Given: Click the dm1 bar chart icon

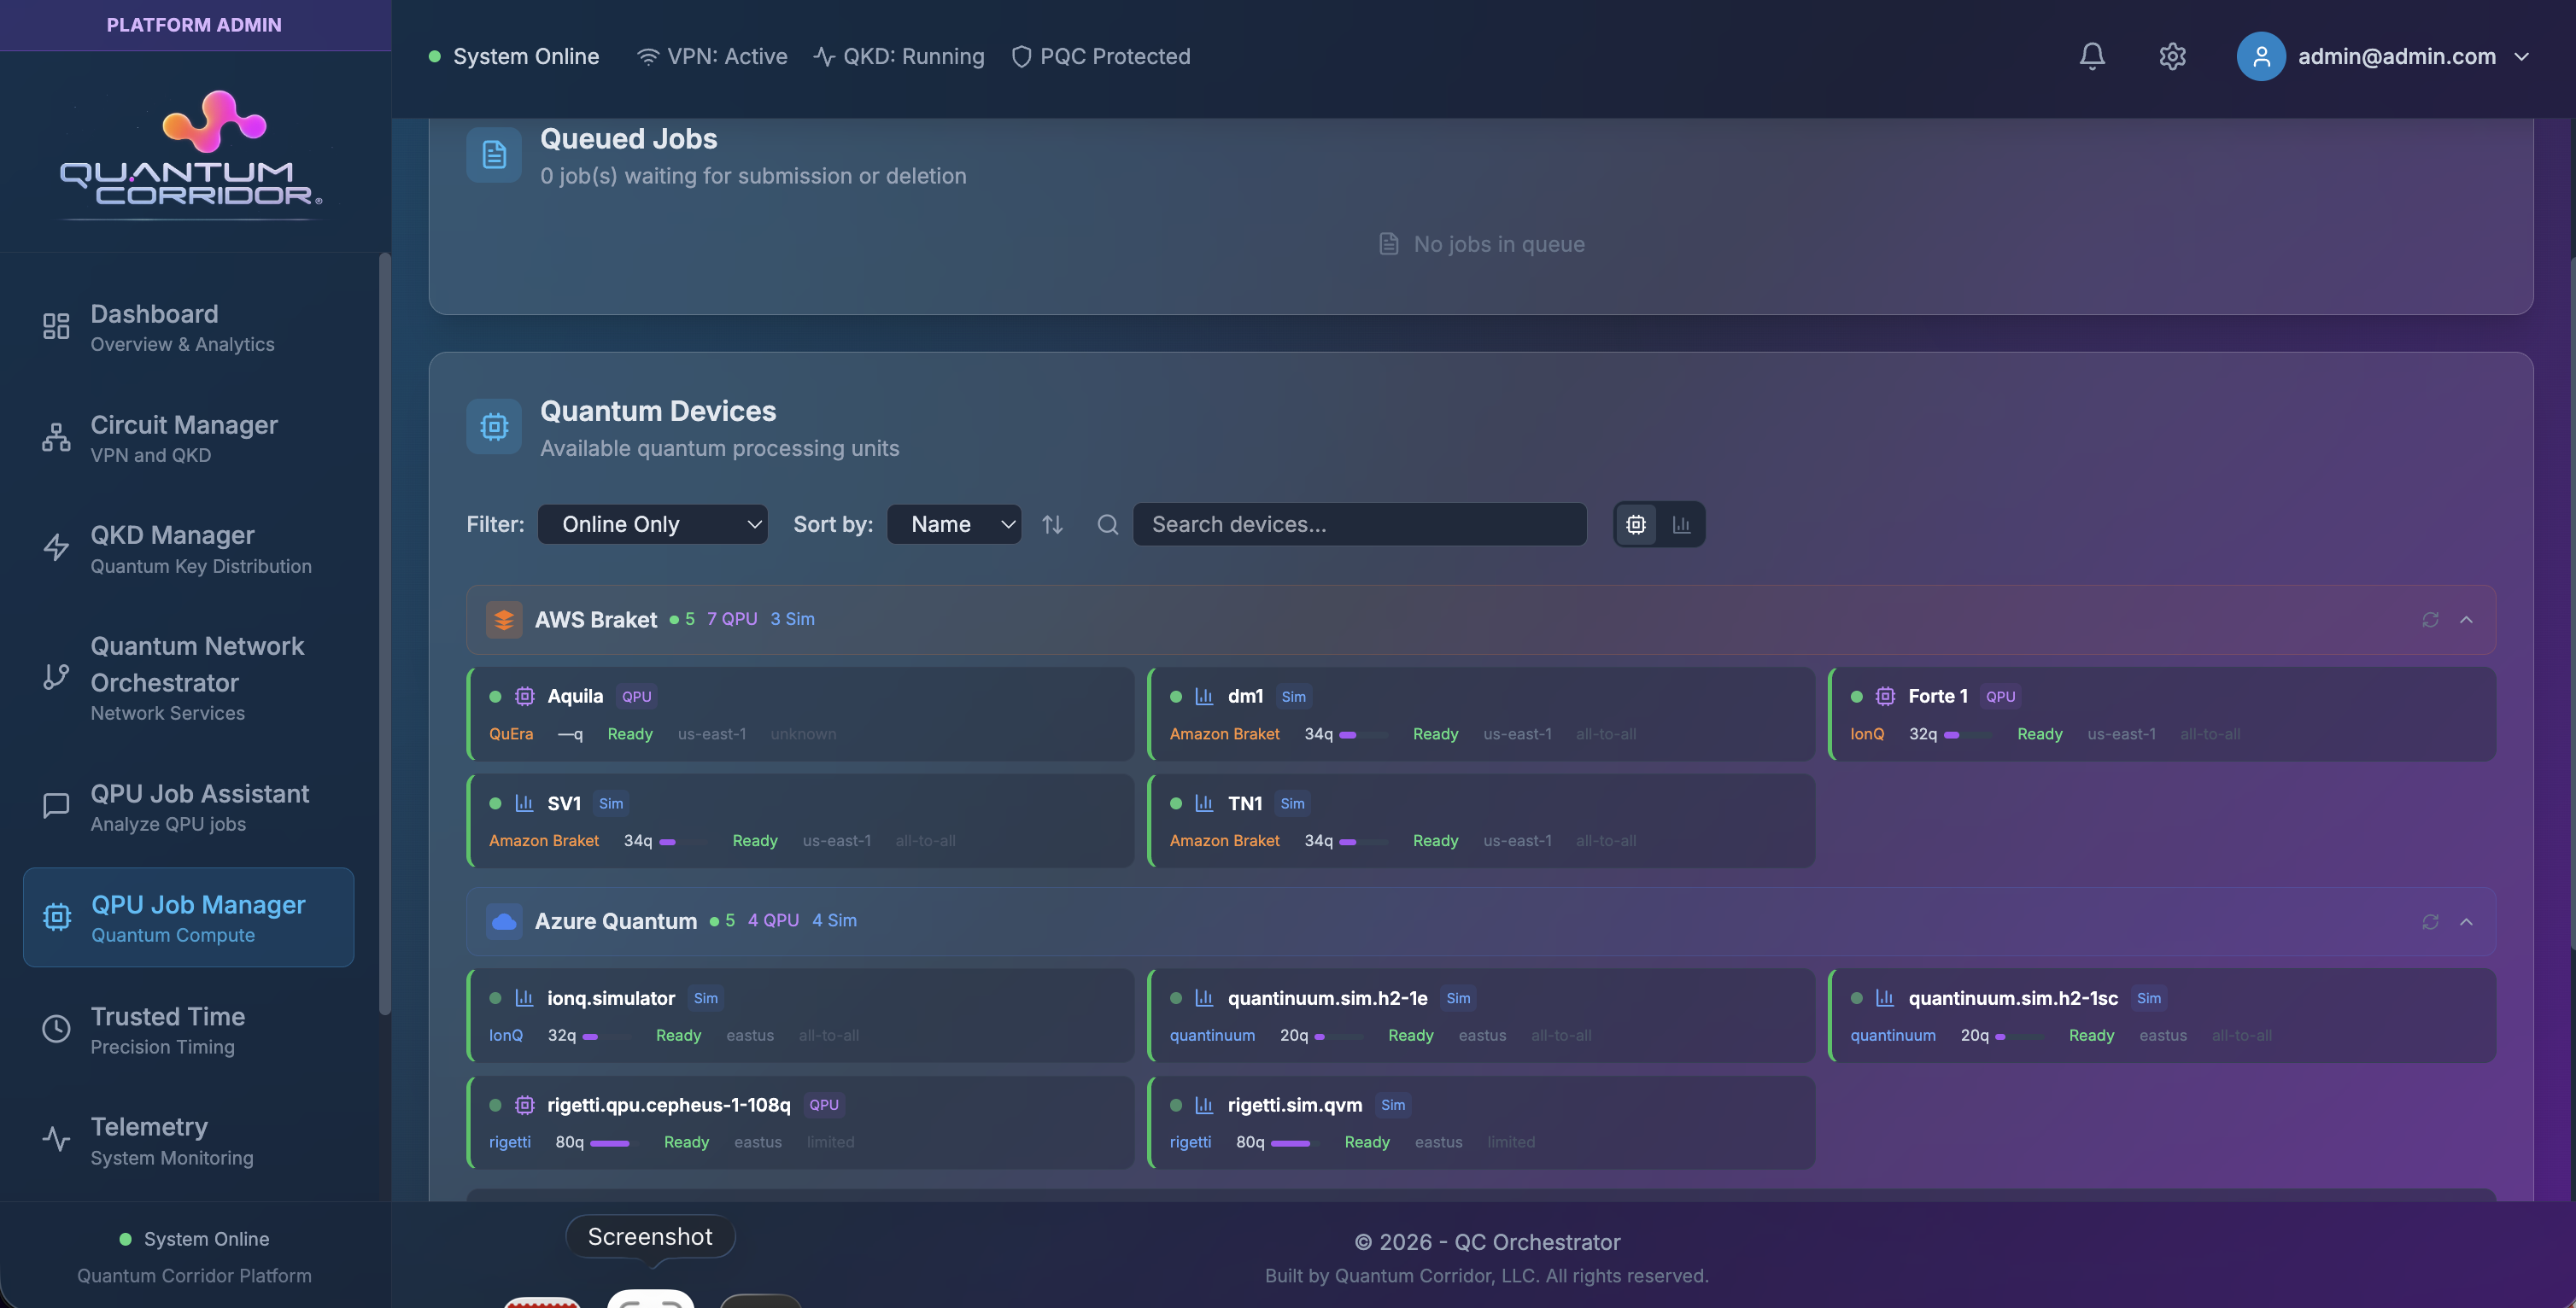Looking at the screenshot, I should (1204, 697).
